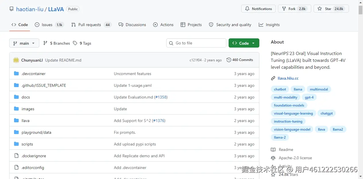Select the foundation-models topic tag

(289, 105)
